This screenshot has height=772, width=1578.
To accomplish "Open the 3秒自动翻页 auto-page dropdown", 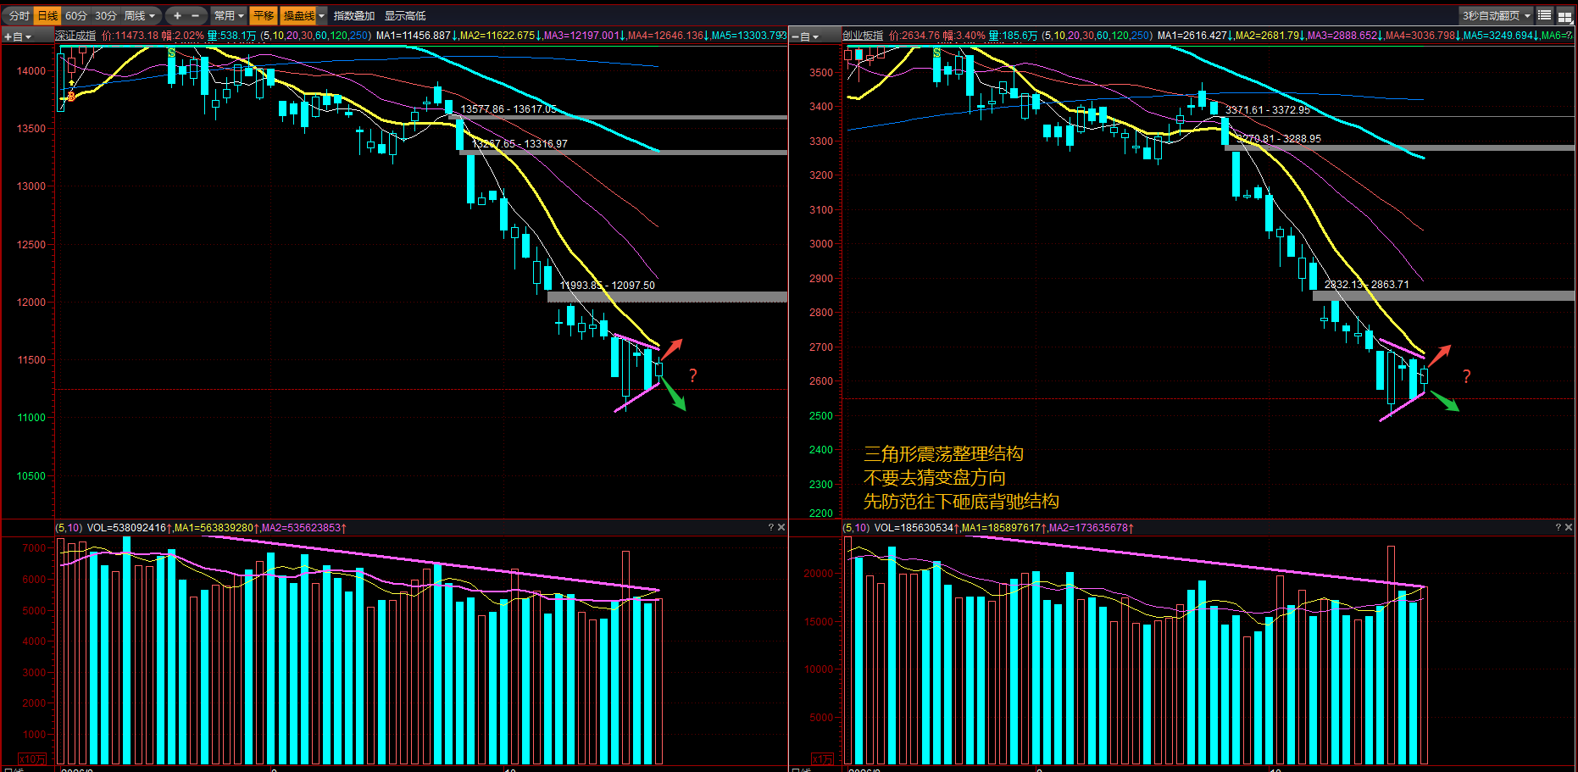I will click(1497, 15).
